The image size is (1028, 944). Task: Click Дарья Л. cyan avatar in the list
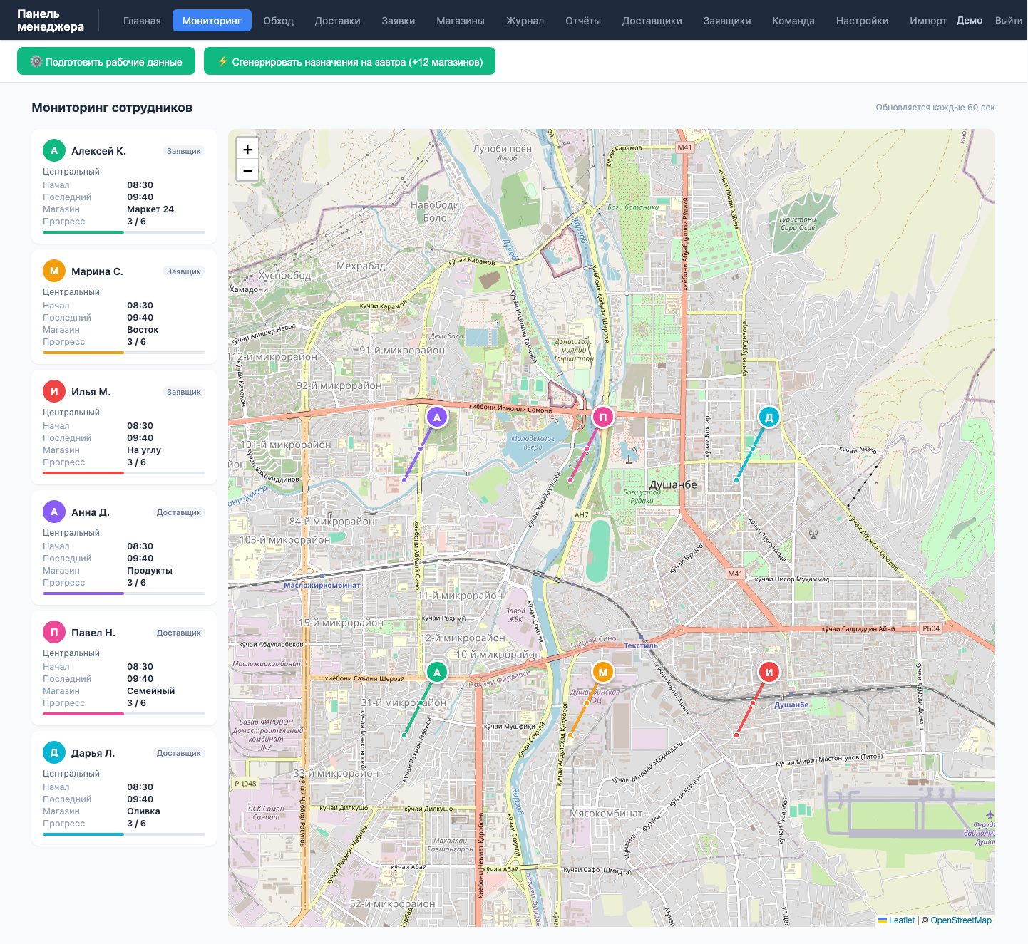[54, 753]
